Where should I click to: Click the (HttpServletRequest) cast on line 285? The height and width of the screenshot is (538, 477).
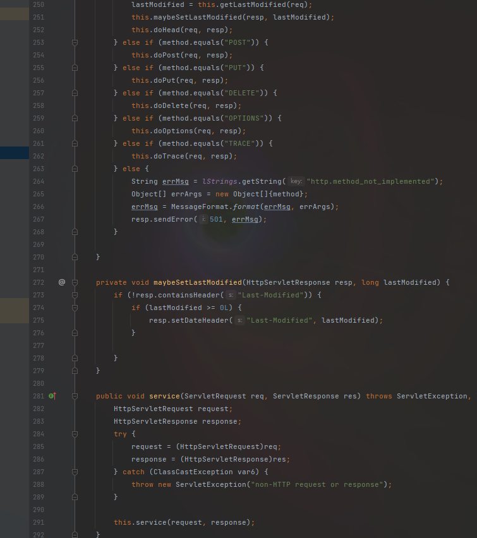click(x=220, y=446)
